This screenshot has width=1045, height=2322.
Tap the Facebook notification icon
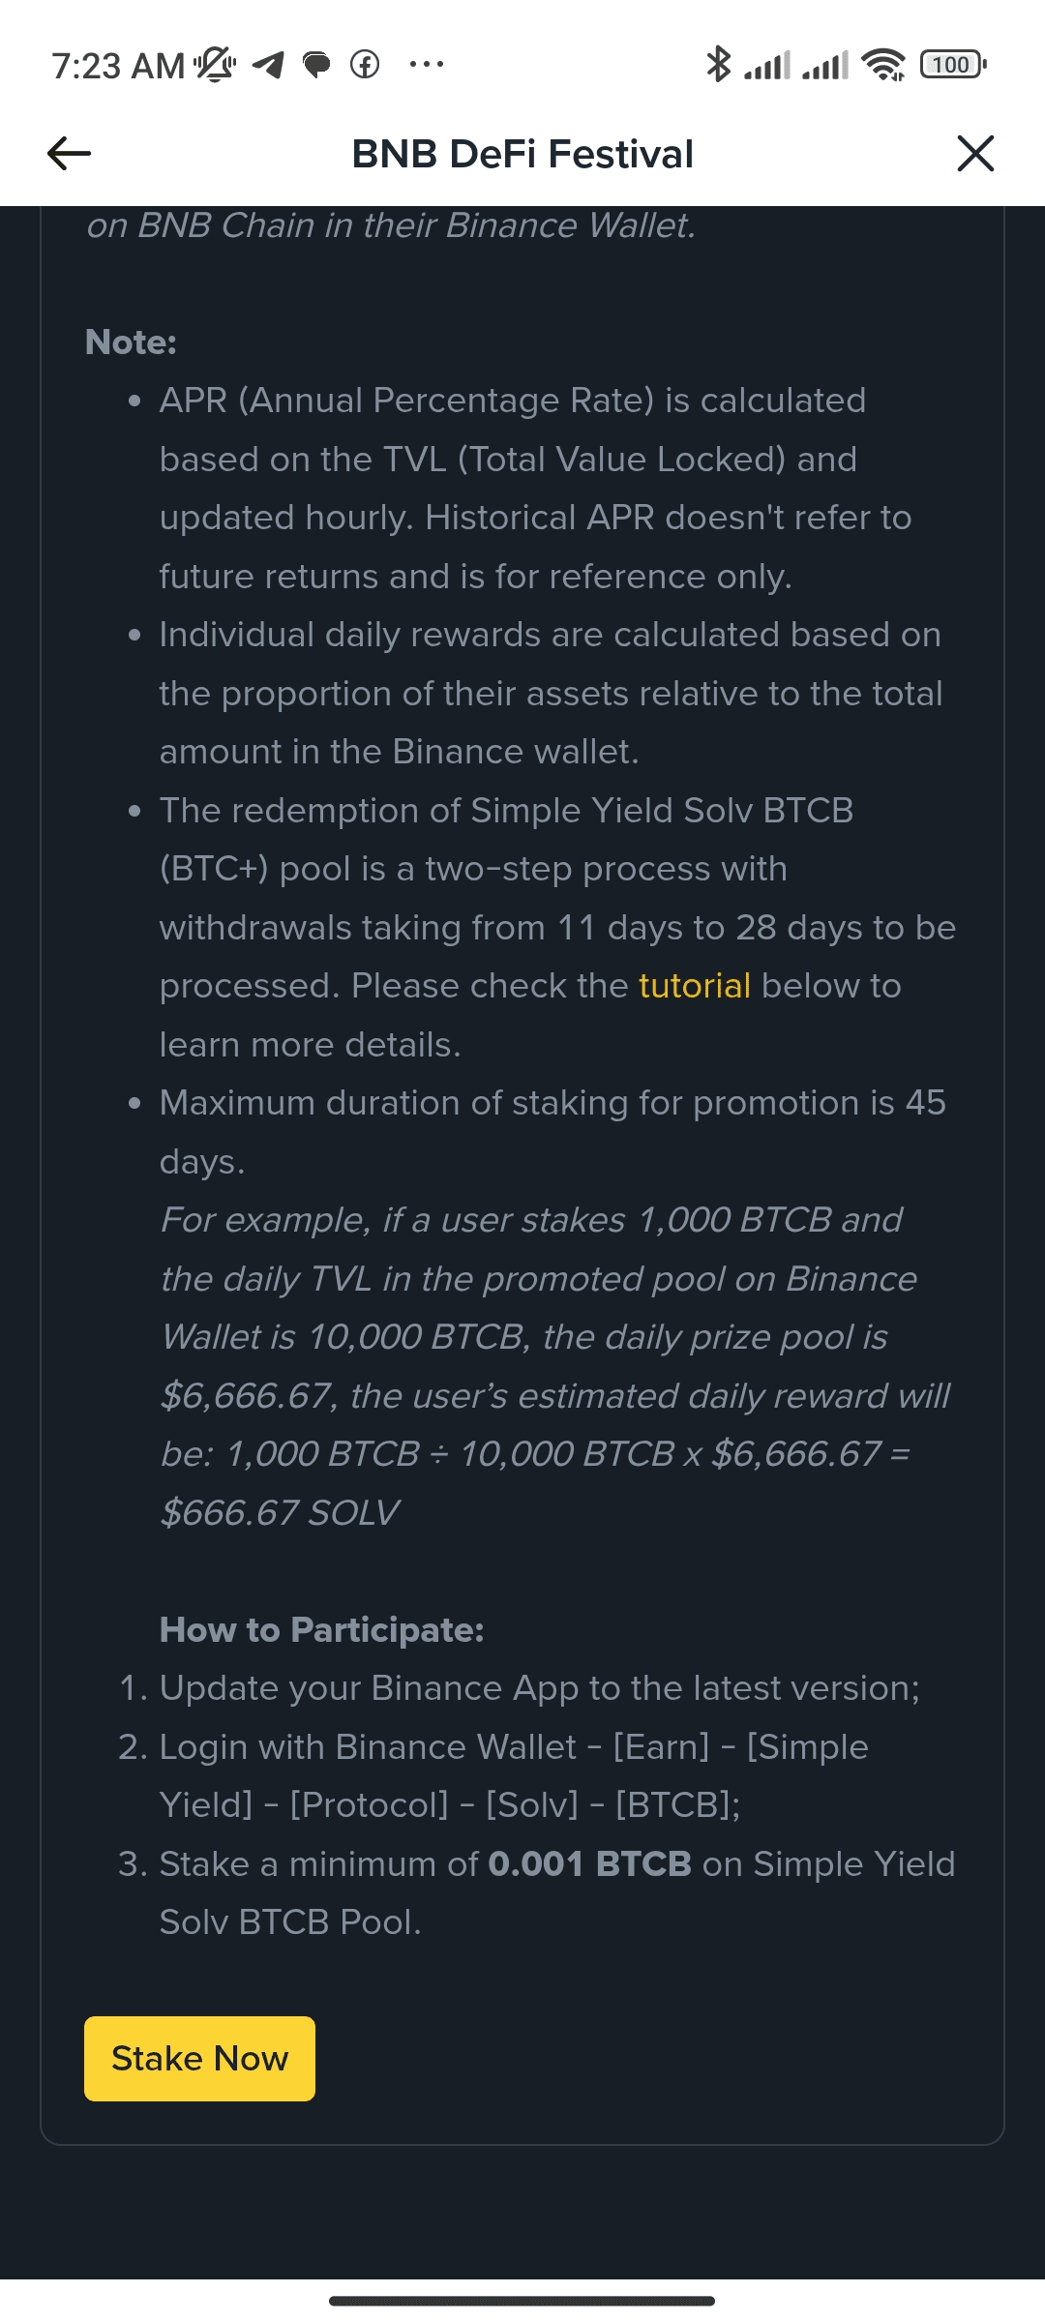pos(365,65)
